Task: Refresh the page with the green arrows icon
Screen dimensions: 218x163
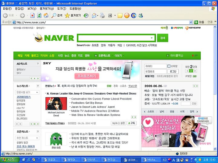Action: (x=39, y=15)
